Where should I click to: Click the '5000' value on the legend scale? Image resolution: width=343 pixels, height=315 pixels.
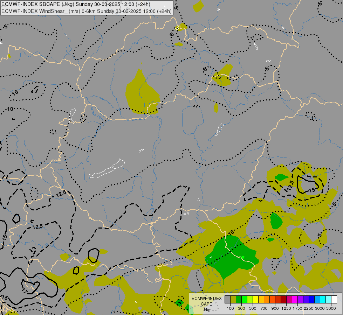(331, 308)
